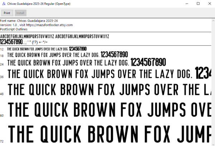Click the size 12 label
Viewport: 215px width, 146px height.
point(2,49)
